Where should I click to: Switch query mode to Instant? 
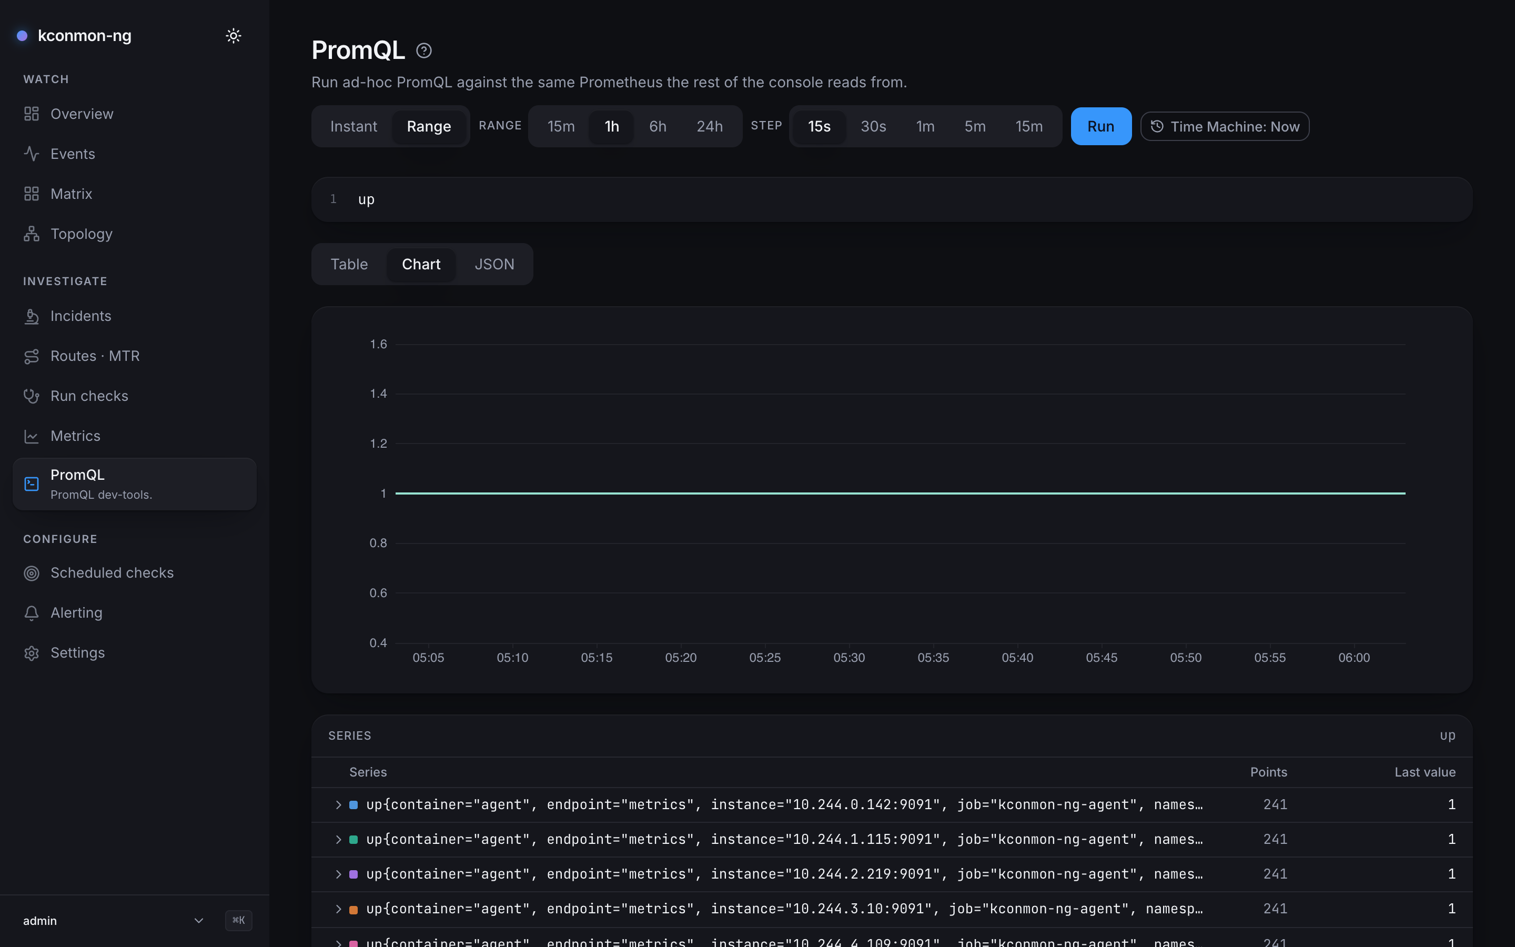point(353,126)
